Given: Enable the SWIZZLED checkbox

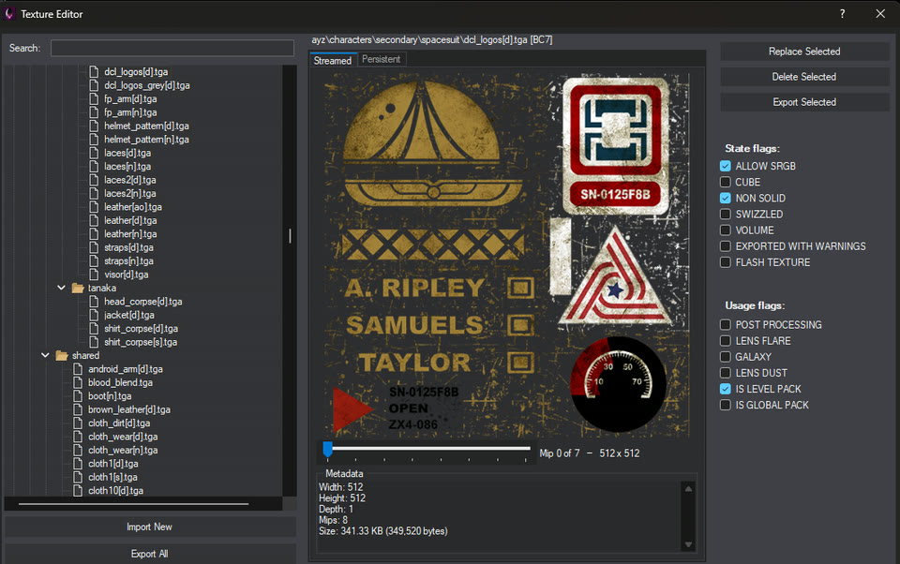Looking at the screenshot, I should [726, 214].
